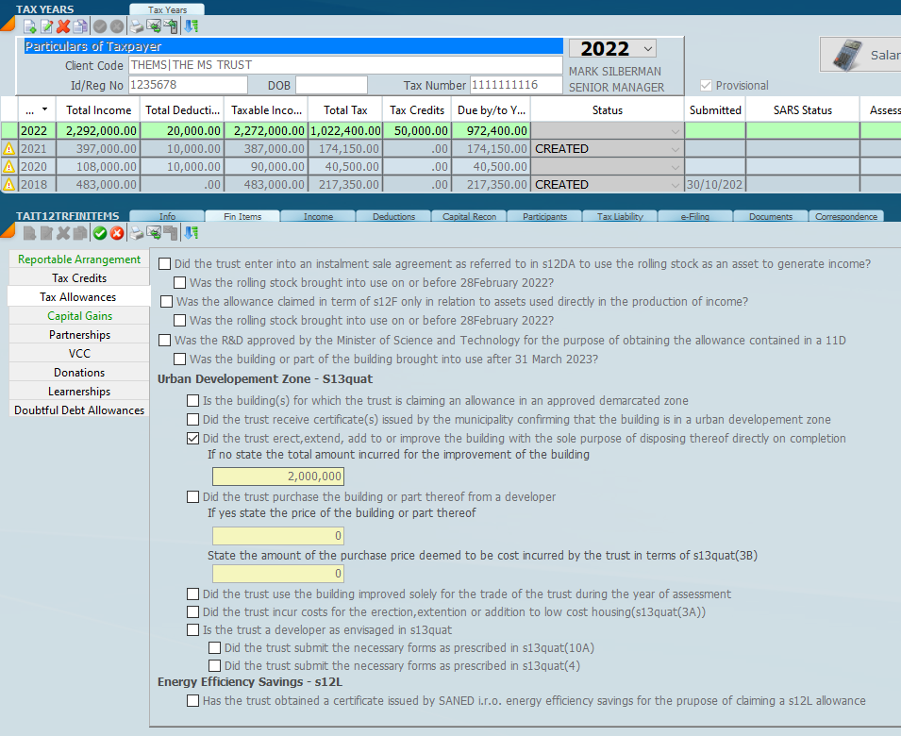Click the printer icon in Tax Years toolbar

click(x=137, y=26)
